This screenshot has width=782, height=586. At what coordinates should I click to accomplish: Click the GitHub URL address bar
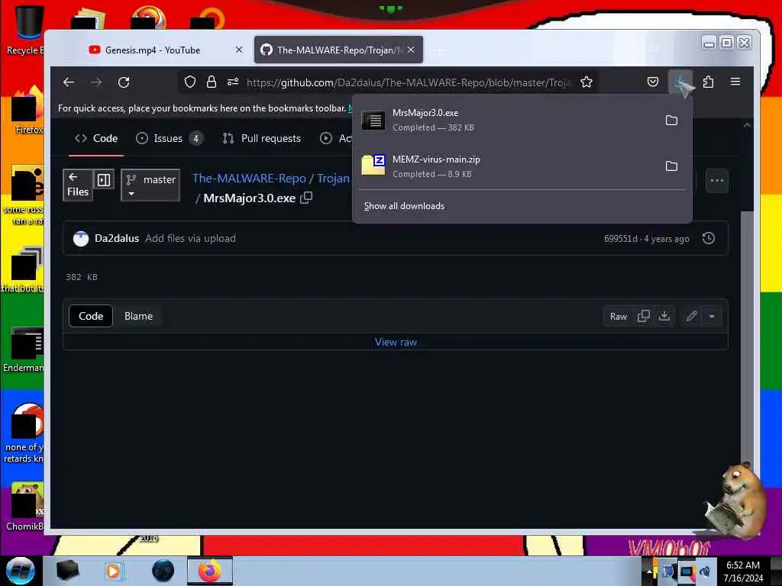(x=409, y=82)
